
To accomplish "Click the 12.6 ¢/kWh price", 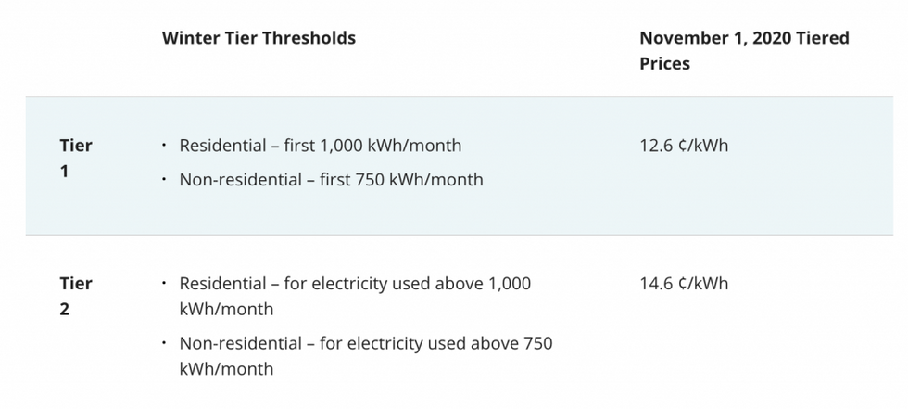I will (x=684, y=146).
